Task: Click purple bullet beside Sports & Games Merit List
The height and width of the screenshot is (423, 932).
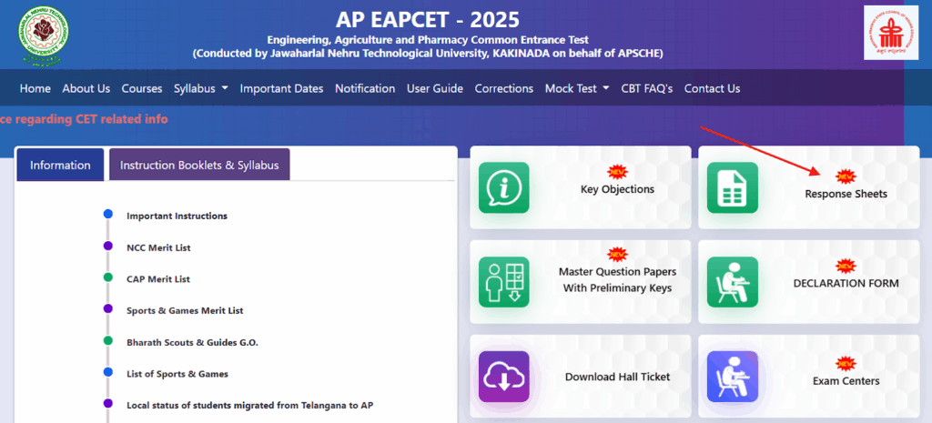Action: coord(107,308)
